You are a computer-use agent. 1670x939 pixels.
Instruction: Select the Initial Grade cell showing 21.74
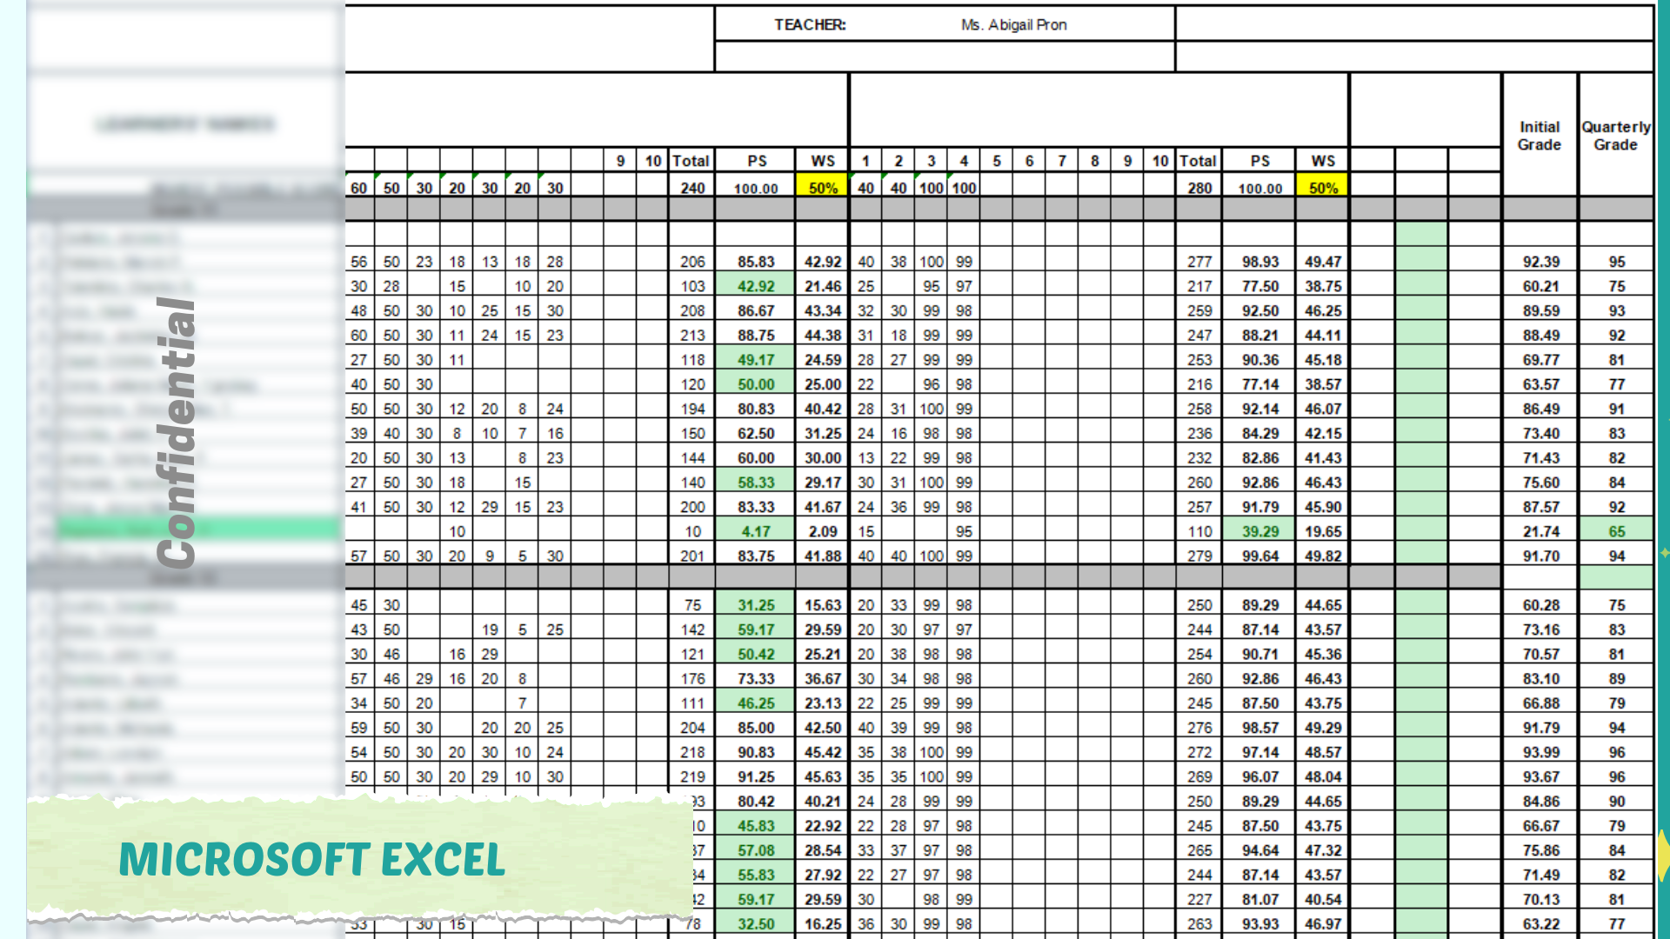[x=1540, y=531]
